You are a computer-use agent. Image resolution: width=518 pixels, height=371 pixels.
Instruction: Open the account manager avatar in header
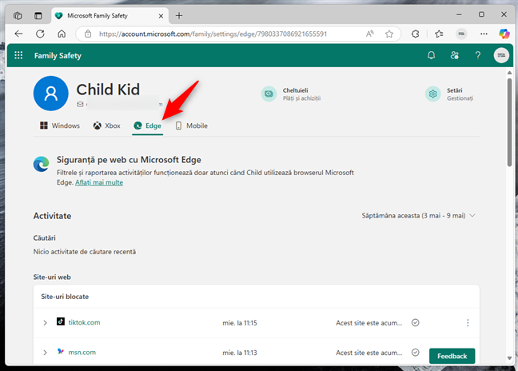[x=501, y=55]
